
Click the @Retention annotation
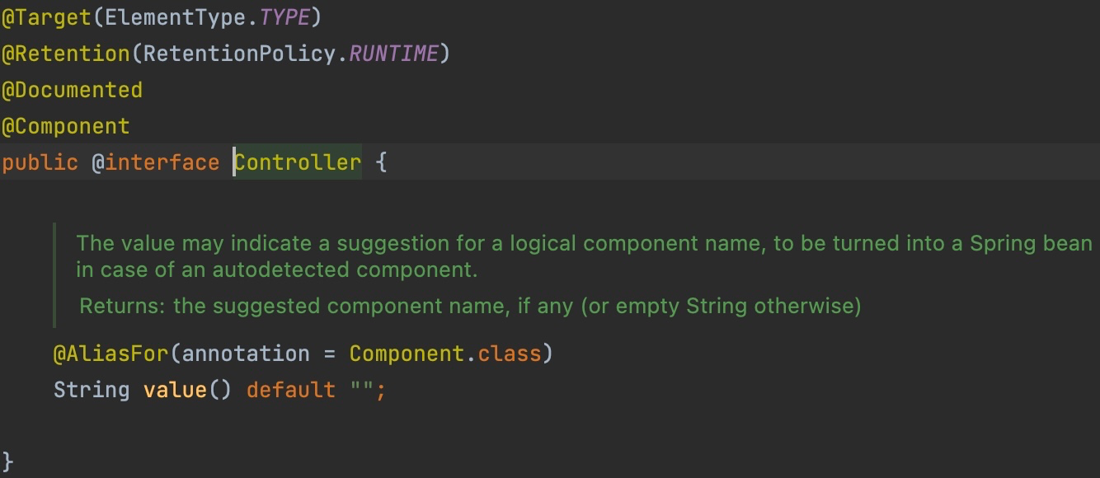[66, 54]
